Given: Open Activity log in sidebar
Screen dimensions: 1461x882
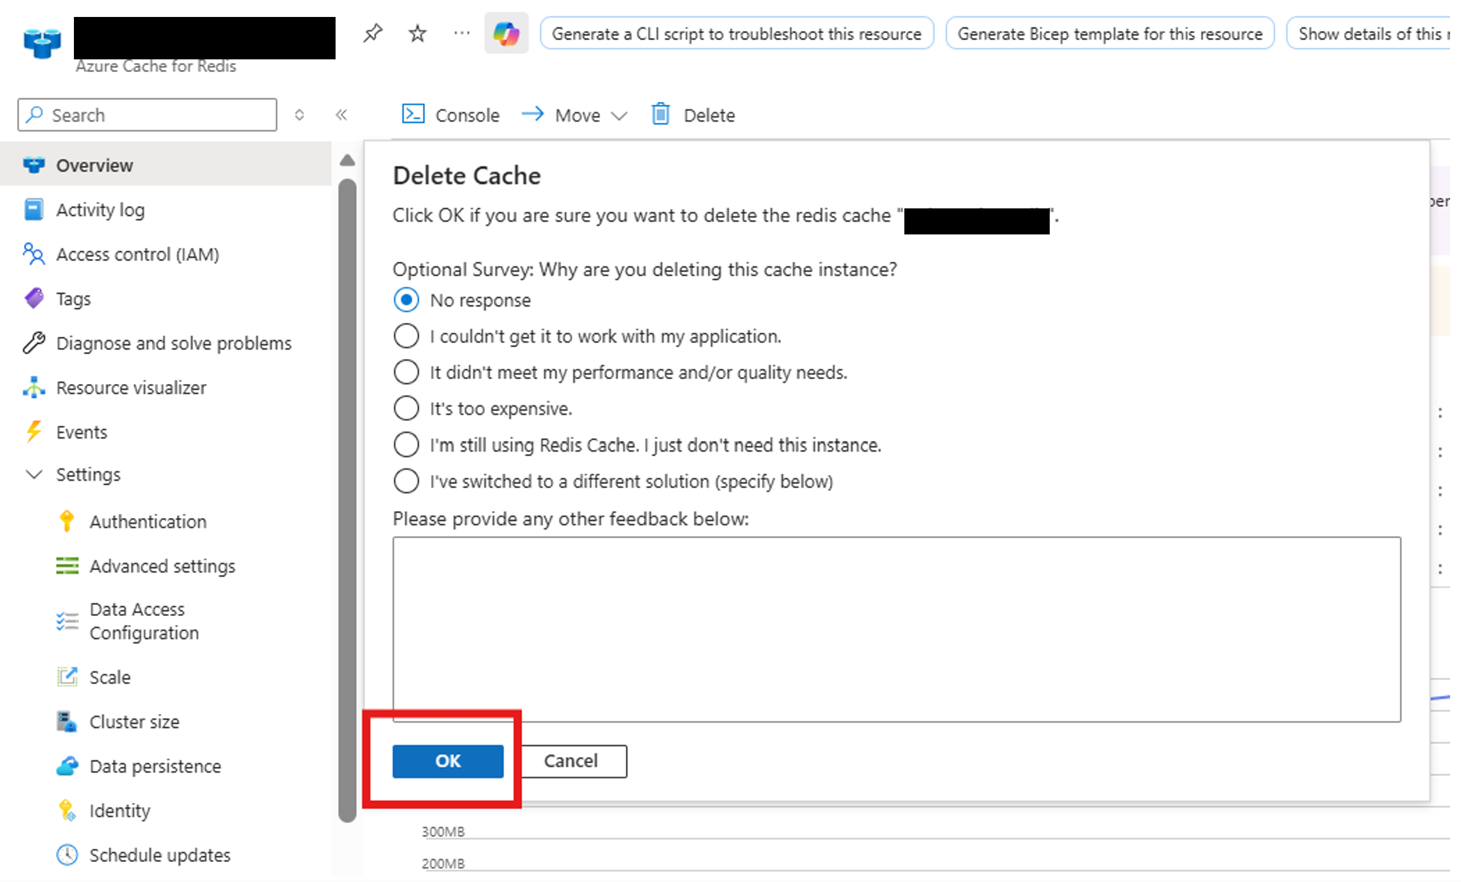Looking at the screenshot, I should click(x=100, y=210).
